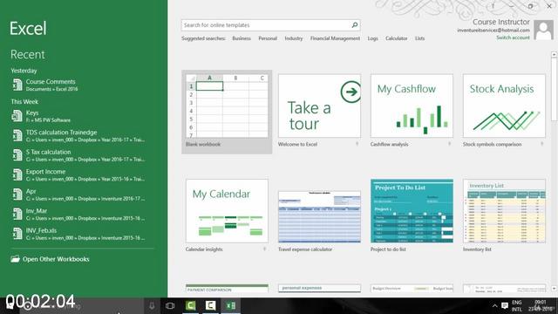
Task: Open the green Camtasia taskbar icon
Action: coord(191,305)
